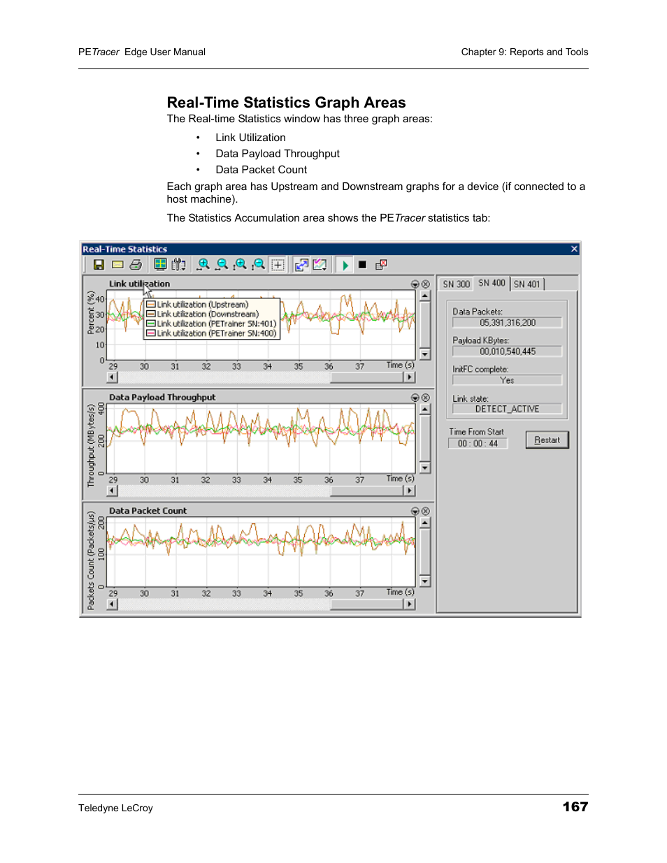The height and width of the screenshot is (863, 667).
Task: Click Link utilization vertical scroll down arrow
Action: click(425, 354)
